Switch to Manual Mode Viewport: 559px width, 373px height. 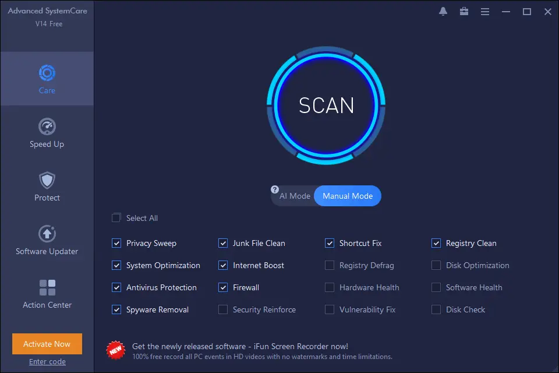click(348, 196)
